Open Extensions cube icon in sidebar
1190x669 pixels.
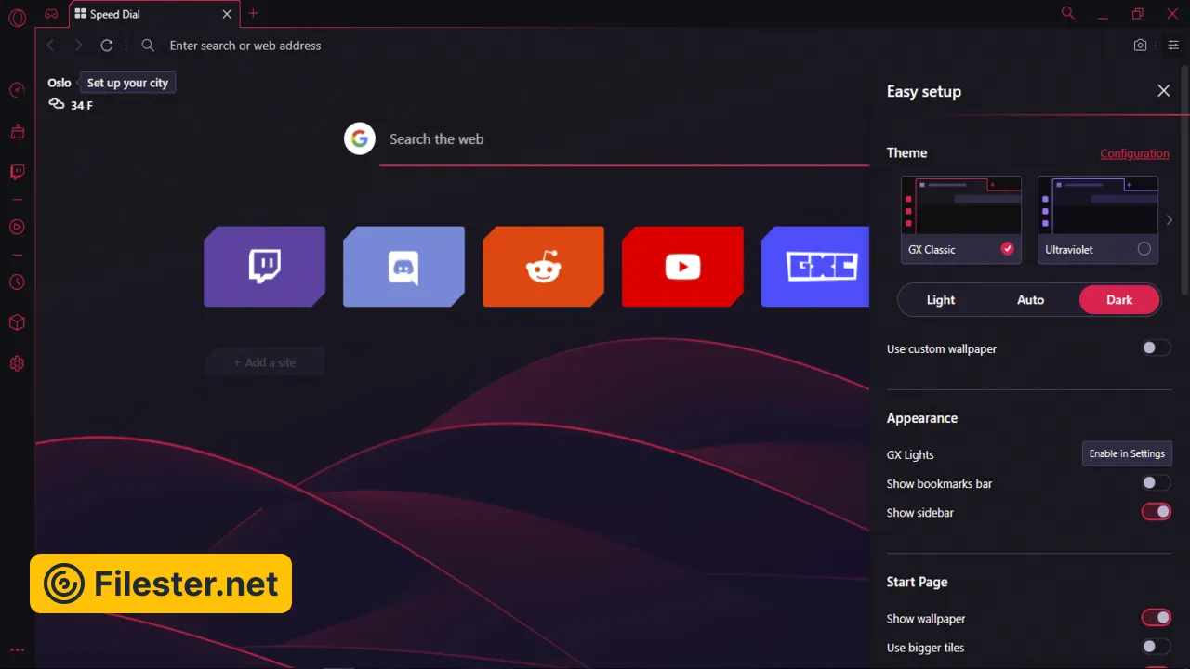17,322
